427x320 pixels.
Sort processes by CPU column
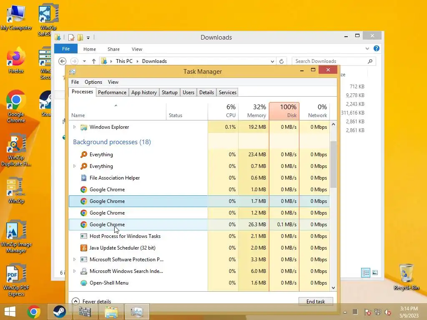tap(224, 111)
